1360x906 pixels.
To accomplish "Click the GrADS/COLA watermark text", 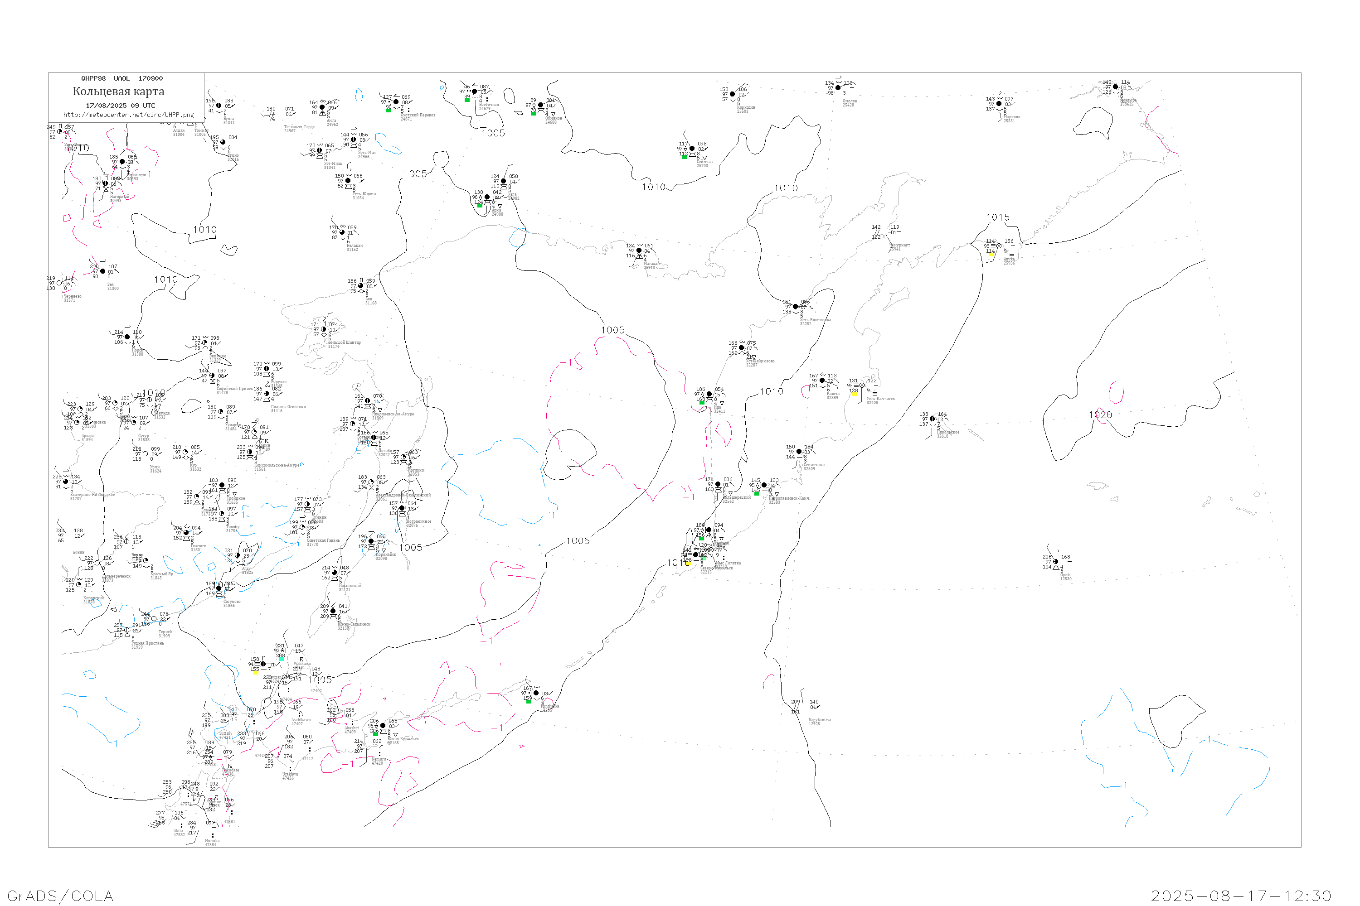I will 60,896.
